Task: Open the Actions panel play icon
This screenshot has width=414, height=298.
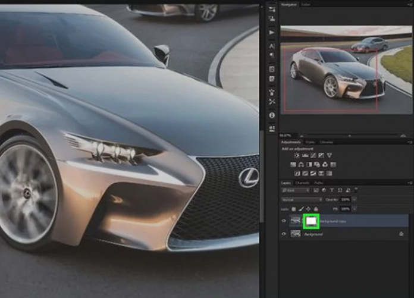Action: pyautogui.click(x=272, y=32)
